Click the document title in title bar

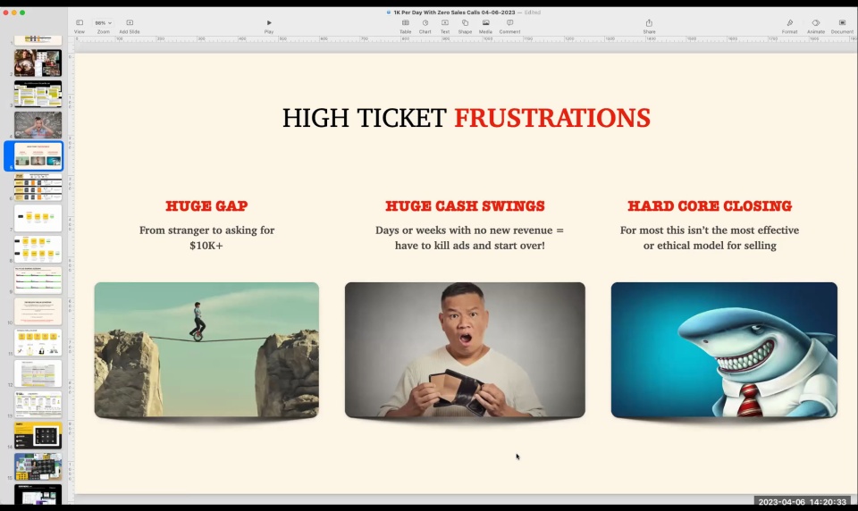(454, 12)
